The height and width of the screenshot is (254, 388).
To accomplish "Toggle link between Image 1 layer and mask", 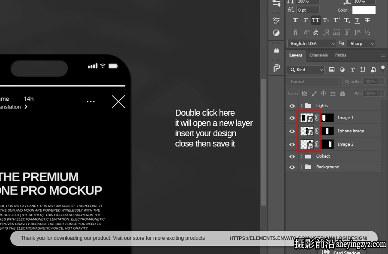I will coord(317,118).
